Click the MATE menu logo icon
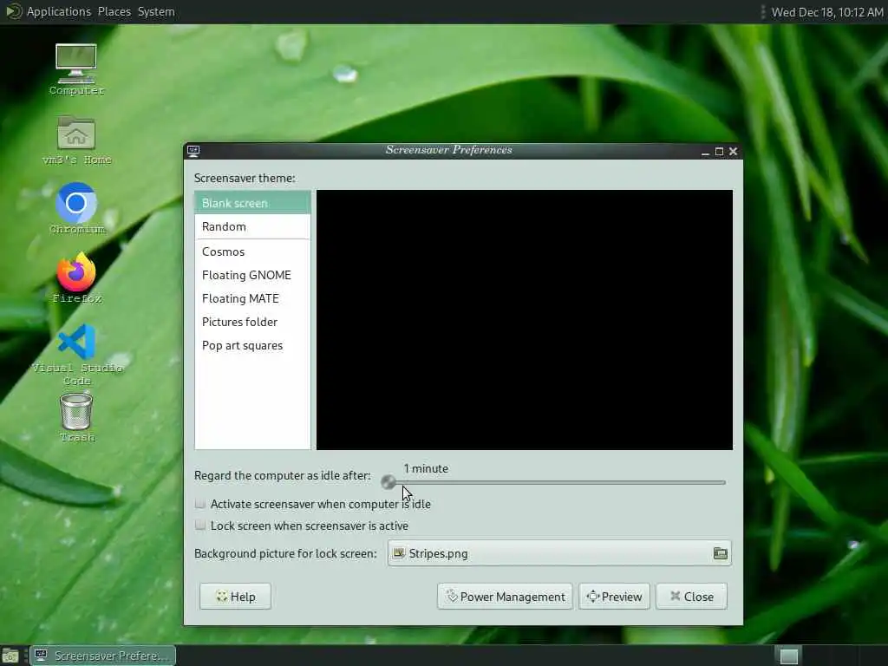Screen dimensions: 888x666 [x=12, y=11]
